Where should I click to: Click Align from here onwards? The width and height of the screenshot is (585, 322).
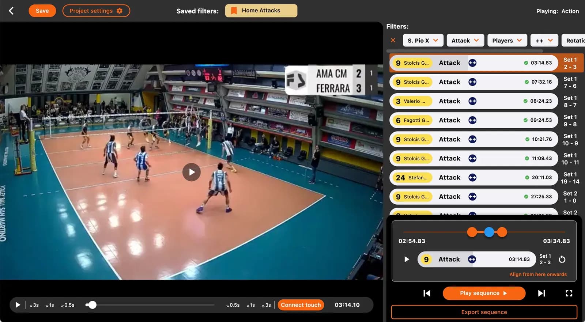pyautogui.click(x=538, y=274)
